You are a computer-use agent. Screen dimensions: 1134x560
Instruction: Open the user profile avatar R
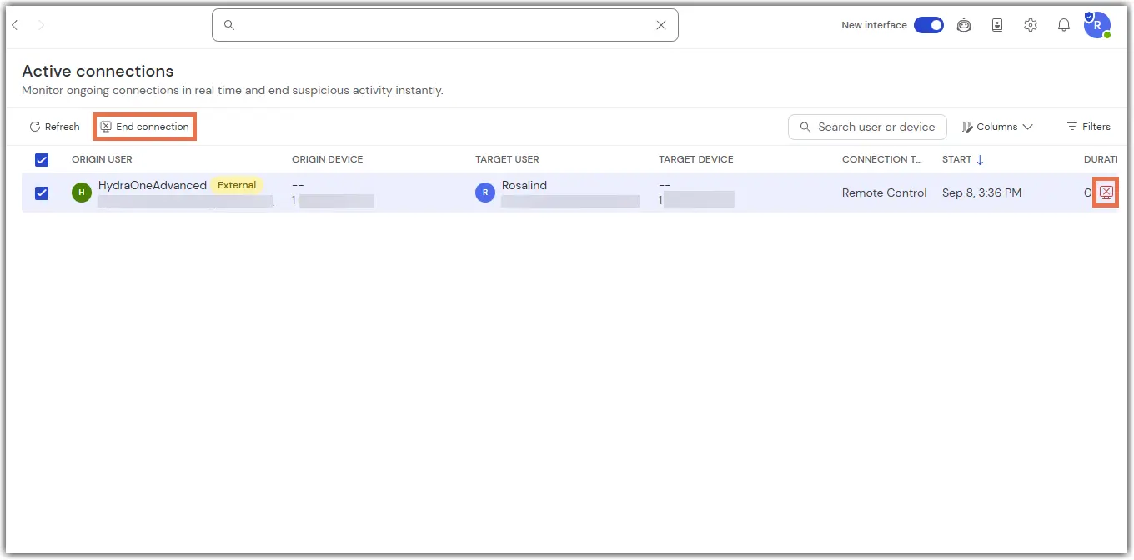[x=1097, y=25]
